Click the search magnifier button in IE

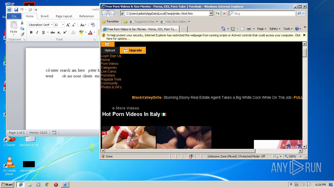point(299,13)
